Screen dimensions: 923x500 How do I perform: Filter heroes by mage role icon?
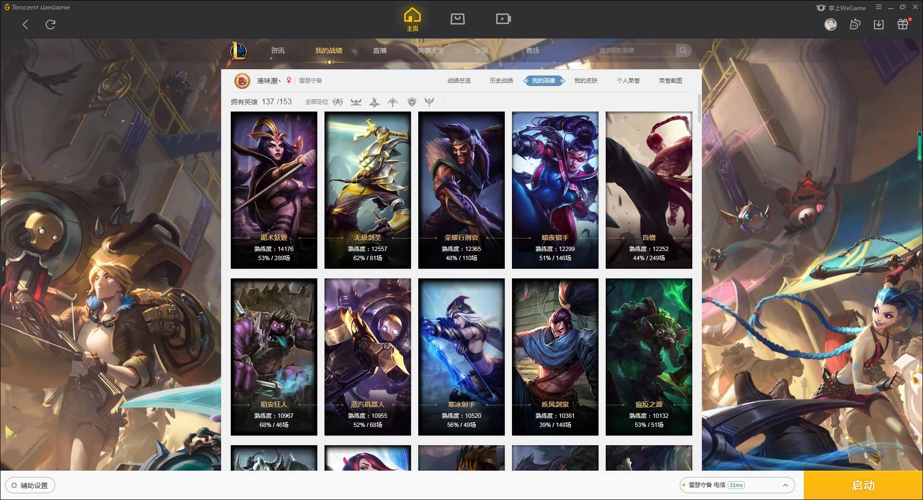coord(374,102)
